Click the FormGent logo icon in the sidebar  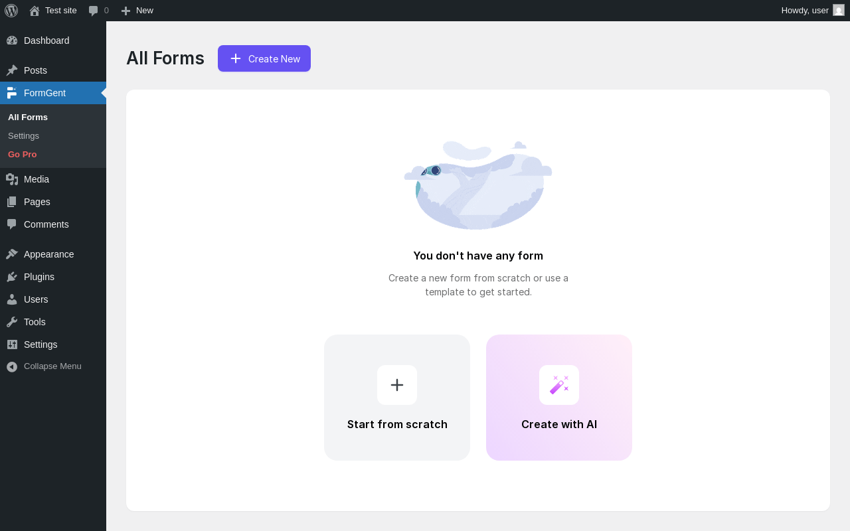(x=12, y=93)
